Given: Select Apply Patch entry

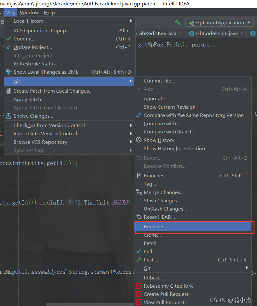Looking at the screenshot, I should pyautogui.click(x=70, y=99).
